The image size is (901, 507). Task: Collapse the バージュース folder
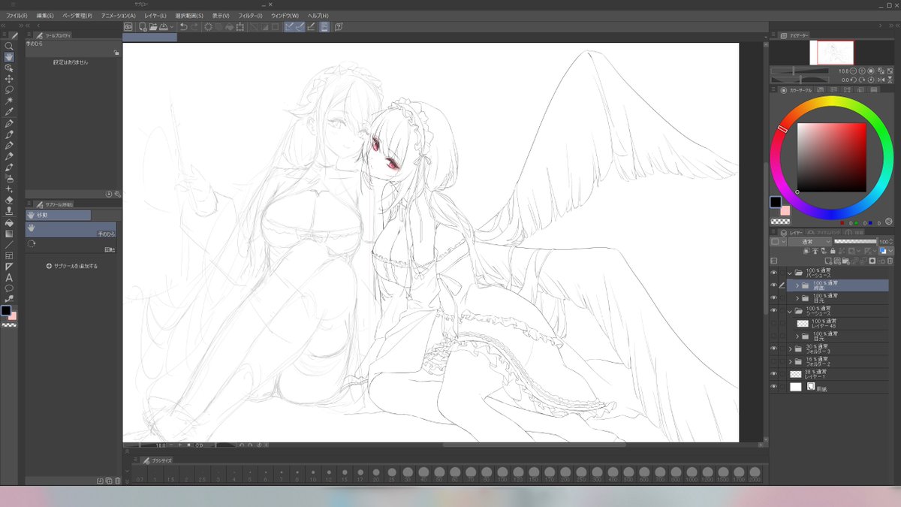pos(790,273)
